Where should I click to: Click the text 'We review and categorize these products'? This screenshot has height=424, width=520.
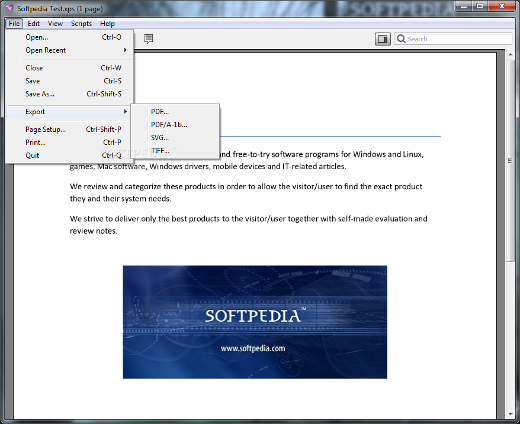pyautogui.click(x=143, y=186)
